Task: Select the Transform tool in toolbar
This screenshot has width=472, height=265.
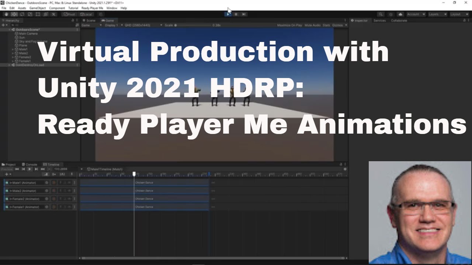Action: pyautogui.click(x=46, y=14)
